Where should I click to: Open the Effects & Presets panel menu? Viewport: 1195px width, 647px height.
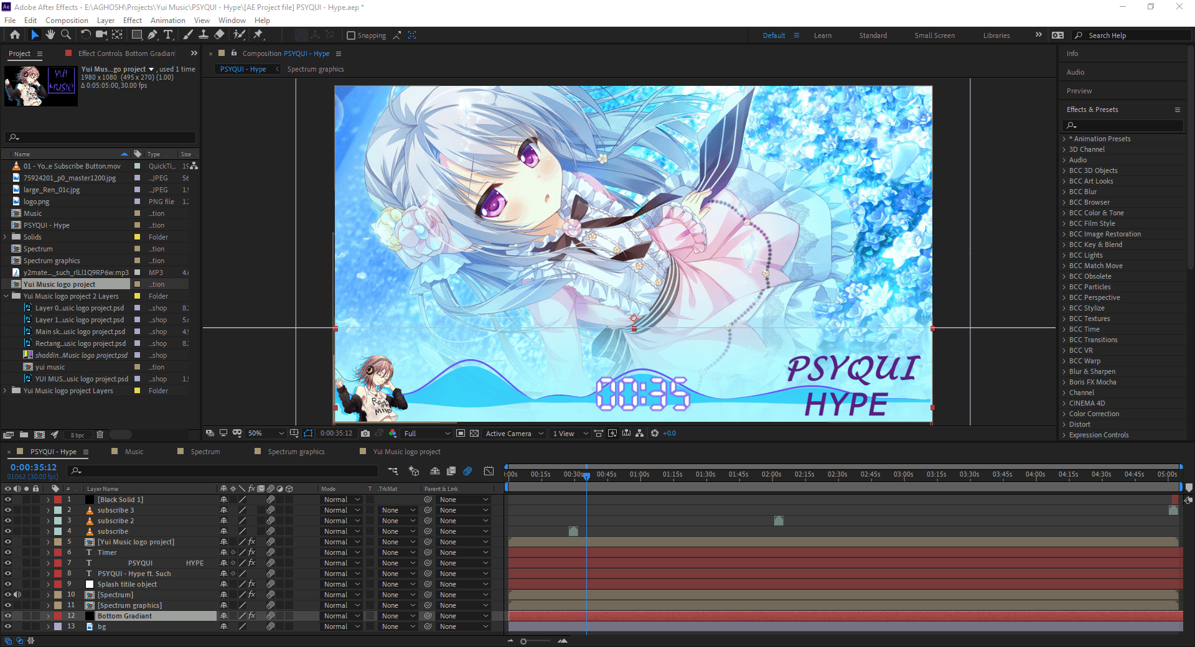point(1178,109)
